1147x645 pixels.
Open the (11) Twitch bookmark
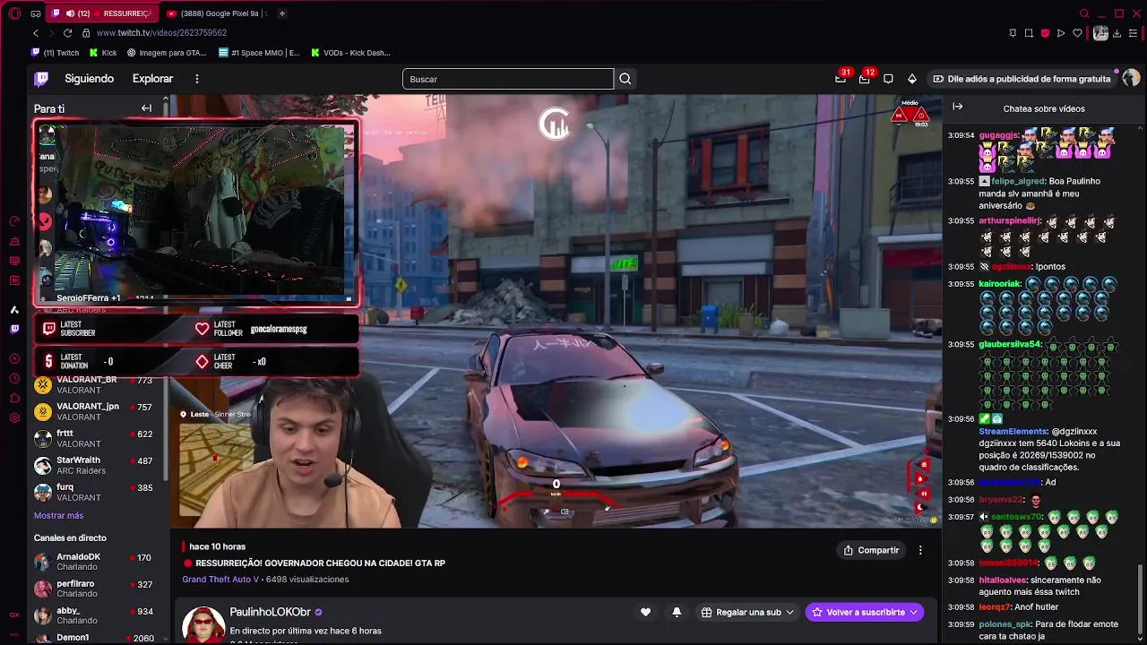coord(56,53)
